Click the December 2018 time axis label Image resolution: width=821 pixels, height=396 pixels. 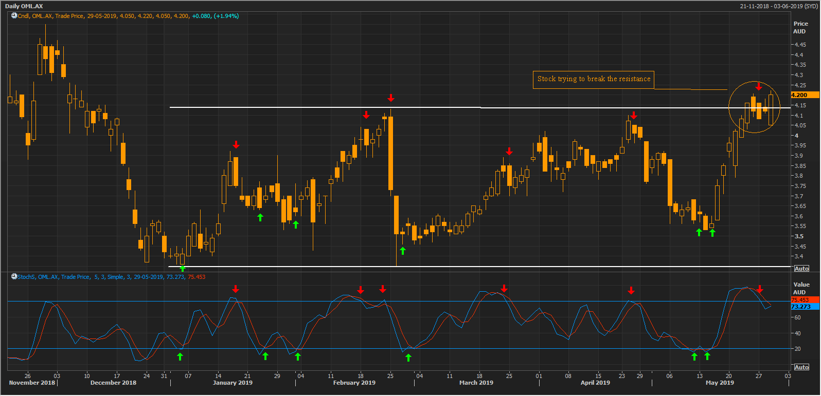113,383
